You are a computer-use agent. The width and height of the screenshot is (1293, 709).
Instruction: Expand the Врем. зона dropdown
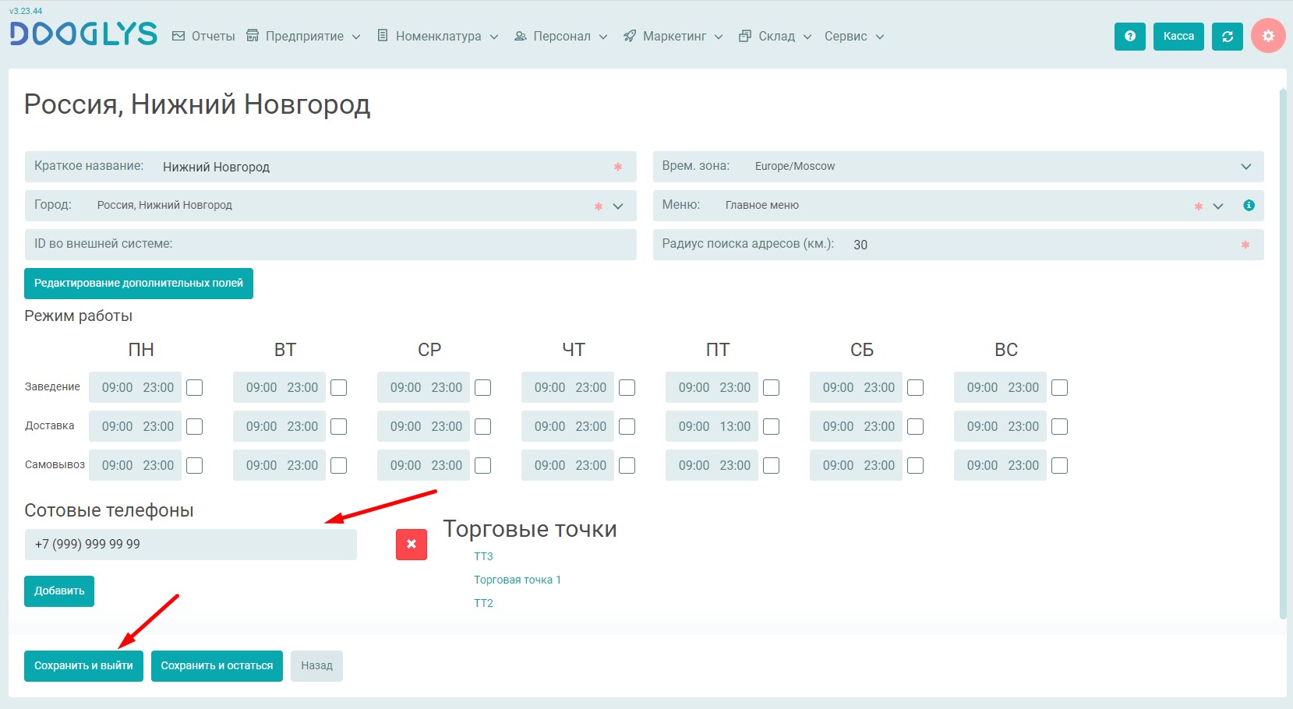(1245, 167)
